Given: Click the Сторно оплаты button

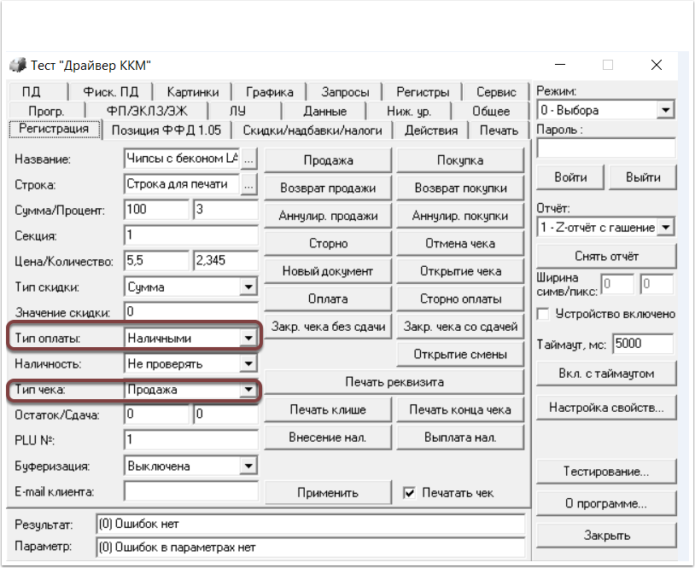Looking at the screenshot, I should (x=460, y=298).
